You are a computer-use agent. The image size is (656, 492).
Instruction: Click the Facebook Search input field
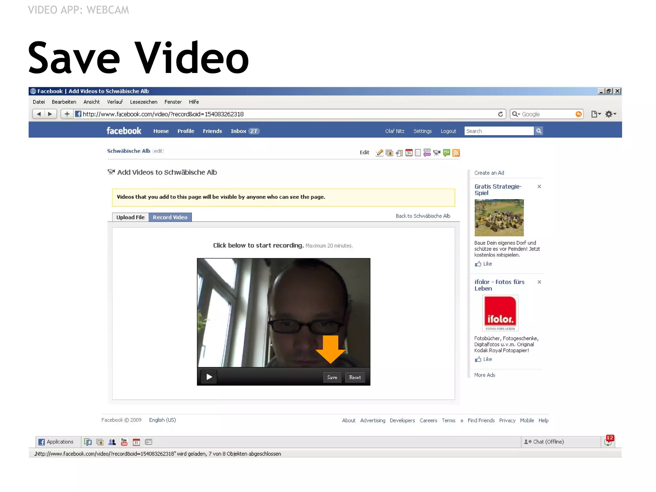(499, 131)
